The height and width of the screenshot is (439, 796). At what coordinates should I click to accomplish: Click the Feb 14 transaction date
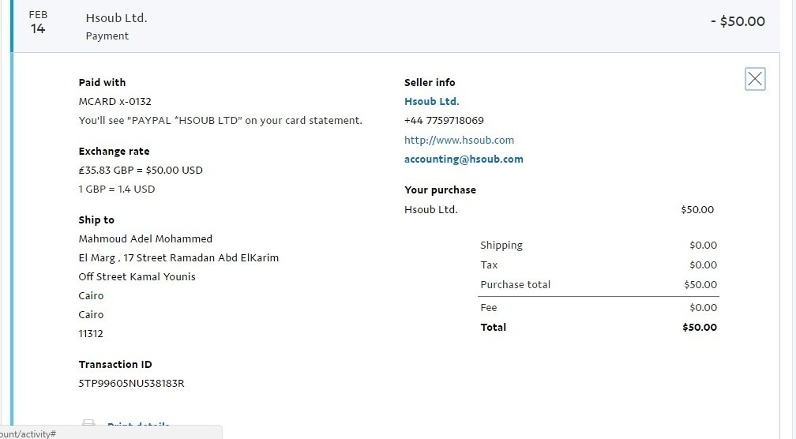[x=38, y=24]
